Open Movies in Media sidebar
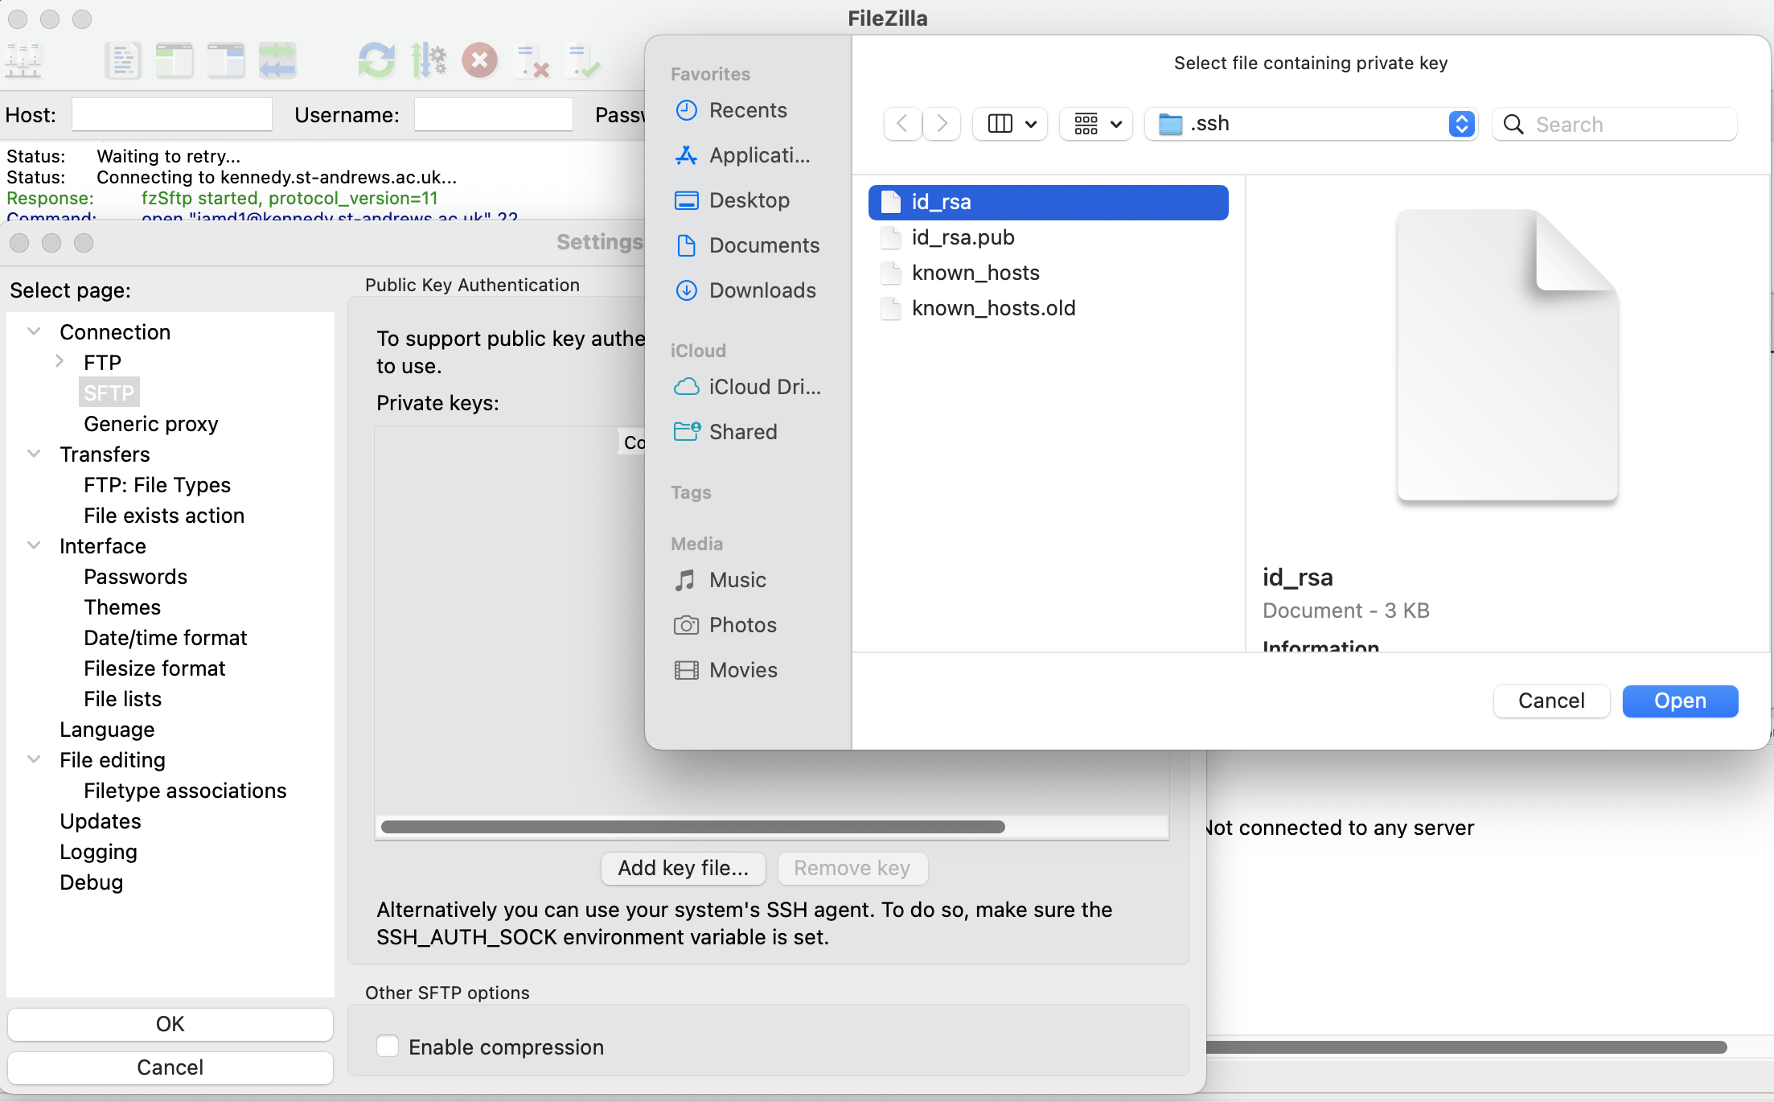 748,670
